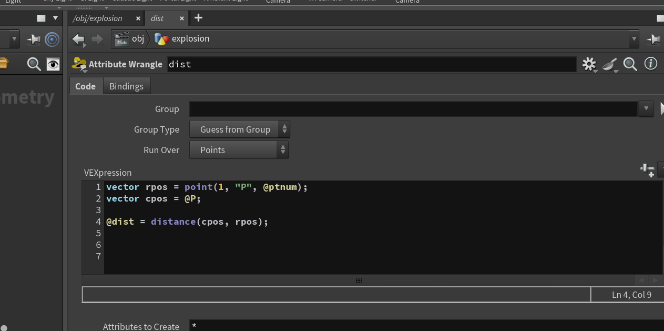Click the info icon for the dist node
The height and width of the screenshot is (331, 664).
(x=651, y=64)
